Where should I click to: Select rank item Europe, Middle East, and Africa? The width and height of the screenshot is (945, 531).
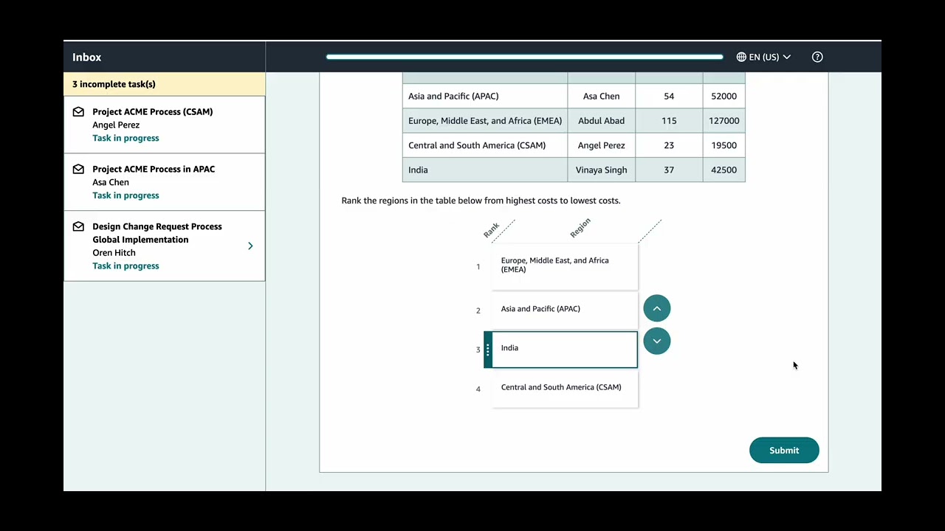565,265
